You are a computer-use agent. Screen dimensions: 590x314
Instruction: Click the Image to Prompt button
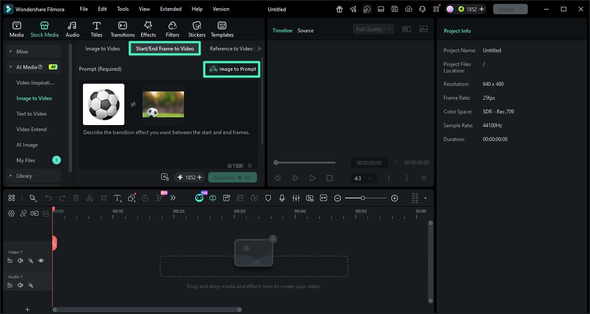pyautogui.click(x=231, y=69)
